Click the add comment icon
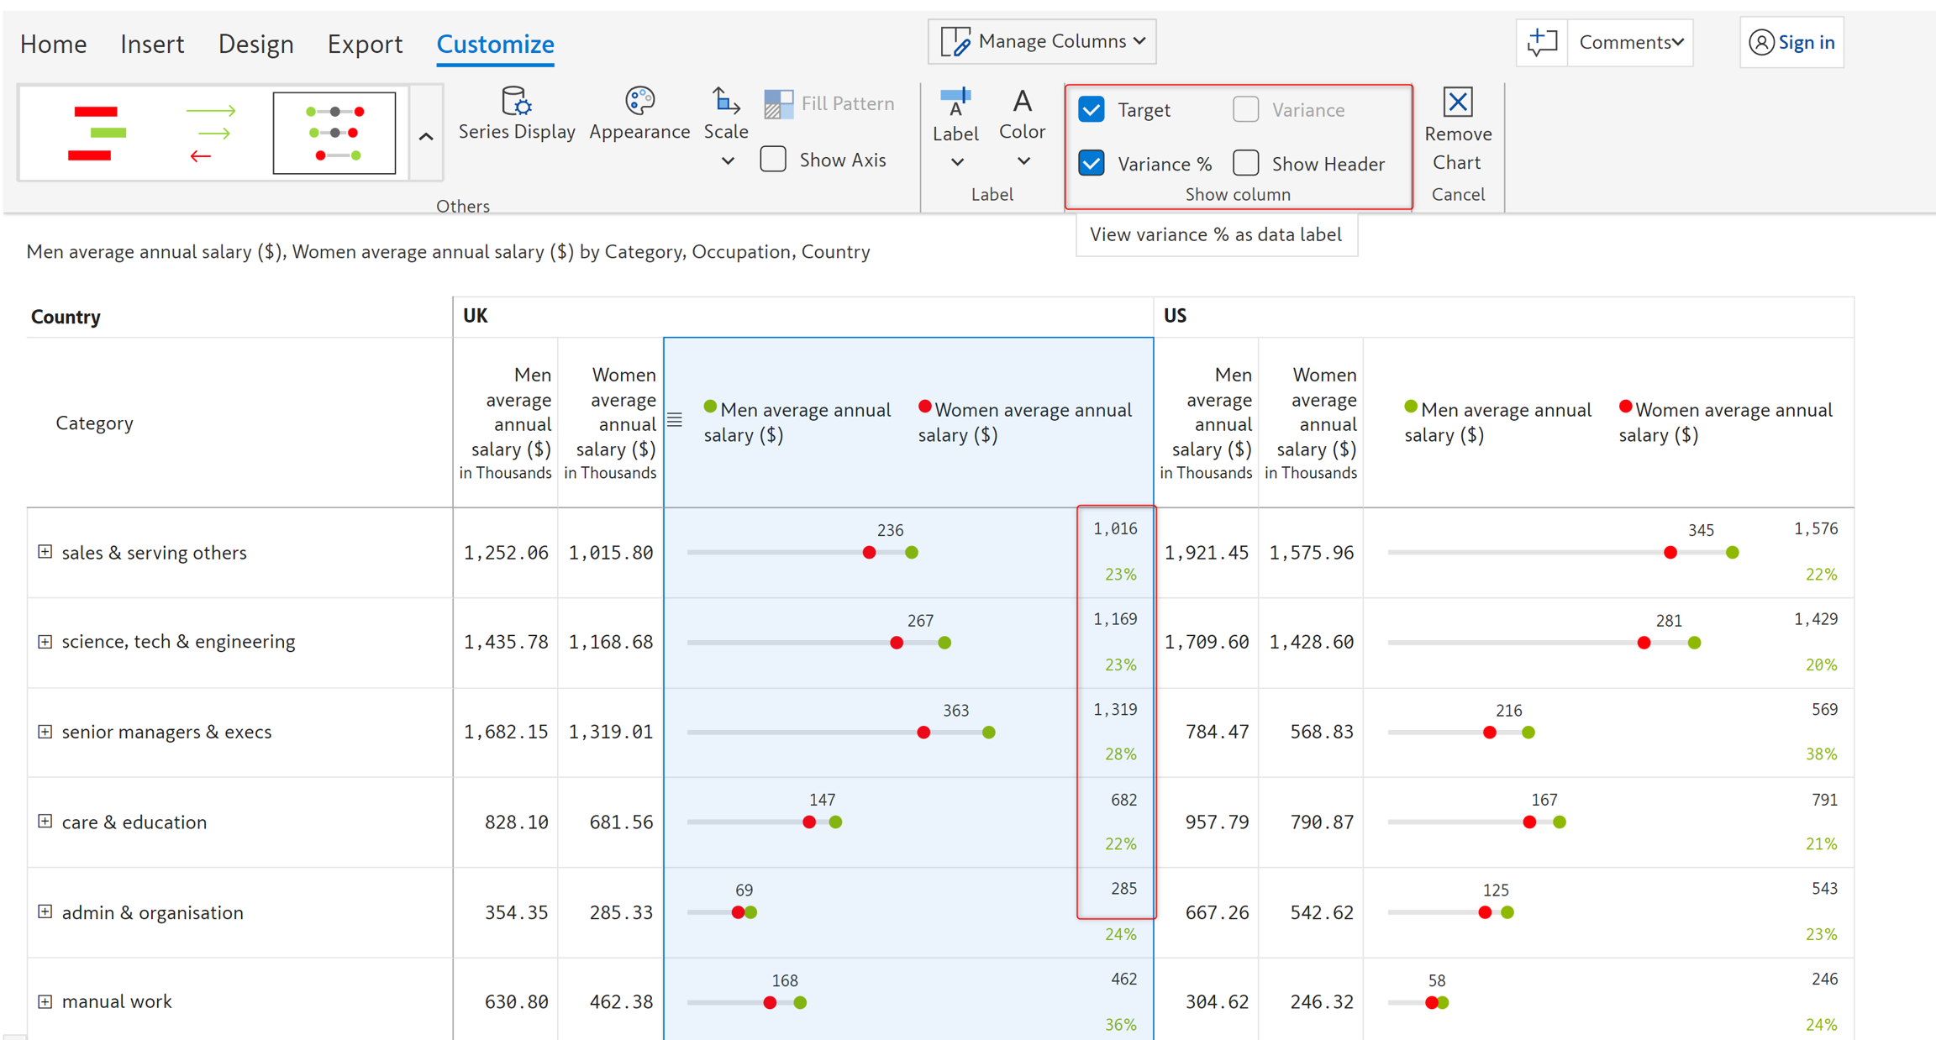Screen dimensions: 1936x1040 (1542, 42)
